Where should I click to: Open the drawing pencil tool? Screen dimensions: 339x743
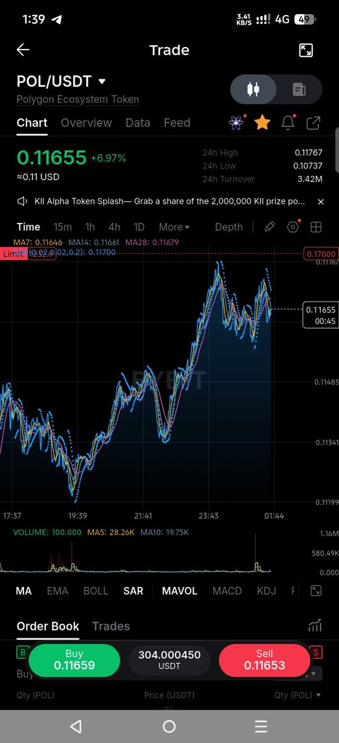click(270, 227)
